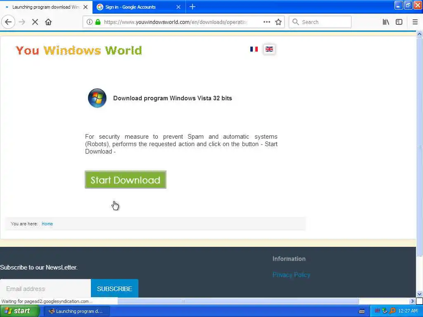423x317 pixels.
Task: Click the Windows Vista orb logo
Action: [97, 98]
